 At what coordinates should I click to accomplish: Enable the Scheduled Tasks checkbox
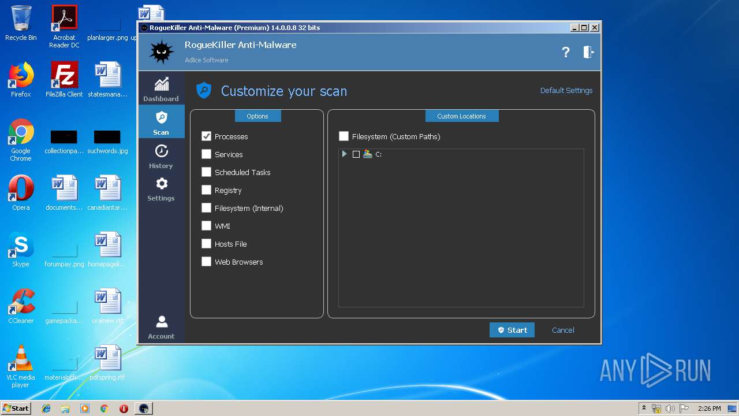[x=206, y=172]
